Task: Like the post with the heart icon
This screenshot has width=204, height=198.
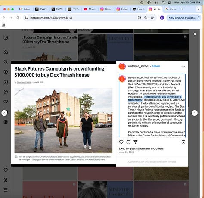Action: point(121,142)
